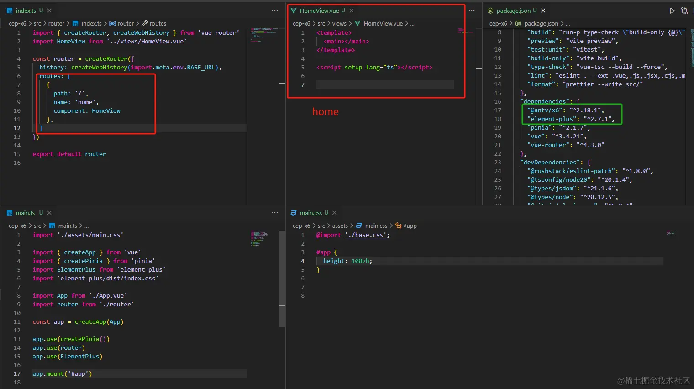Open 'cep-x6' root breadcrumb above package.json
Screen dimensions: 694x389
pos(498,23)
